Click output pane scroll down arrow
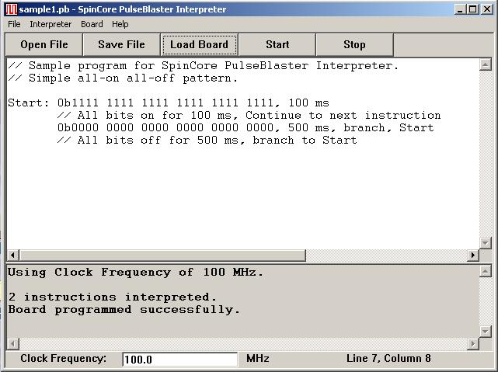Image resolution: width=498 pixels, height=372 pixels. tap(486, 332)
